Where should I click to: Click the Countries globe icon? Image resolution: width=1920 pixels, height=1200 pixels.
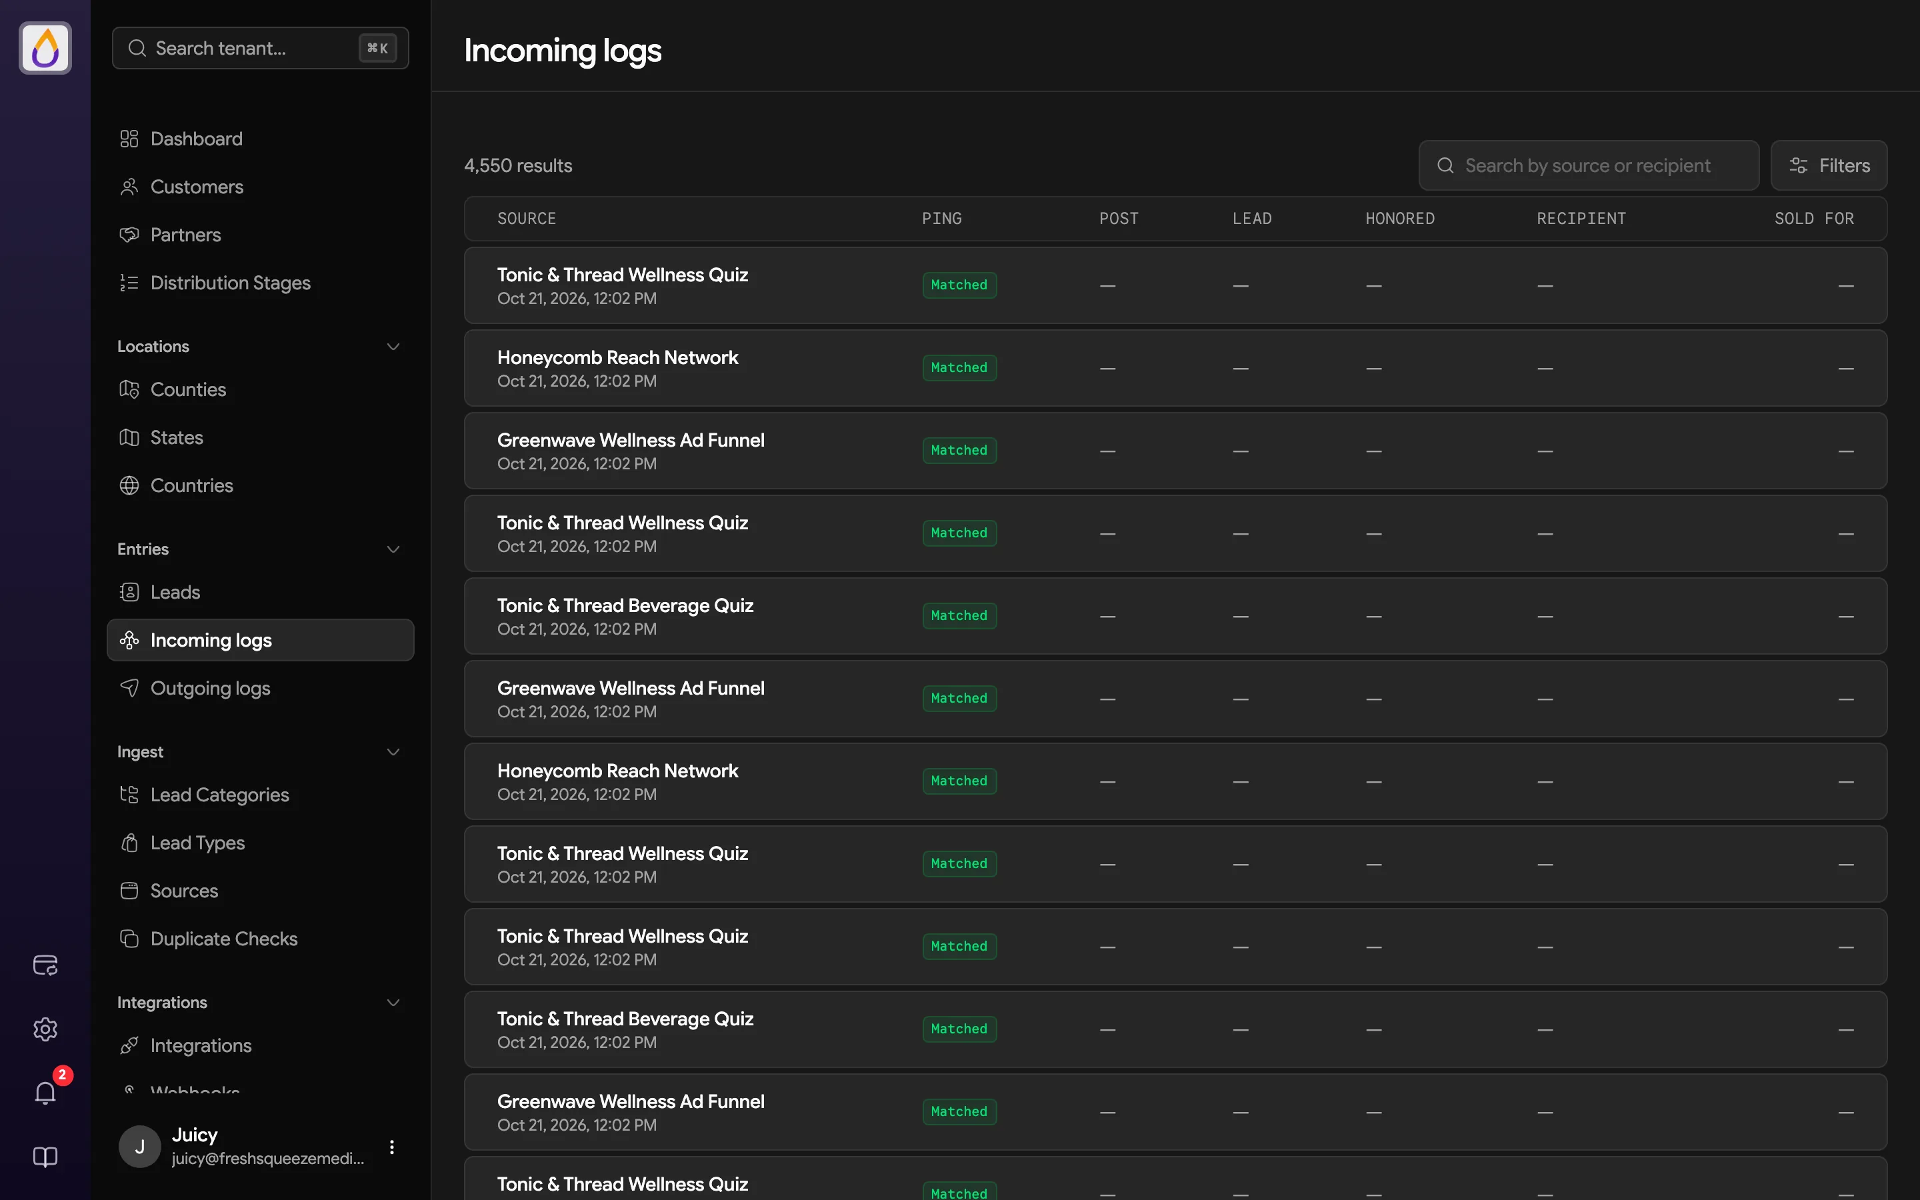(129, 486)
